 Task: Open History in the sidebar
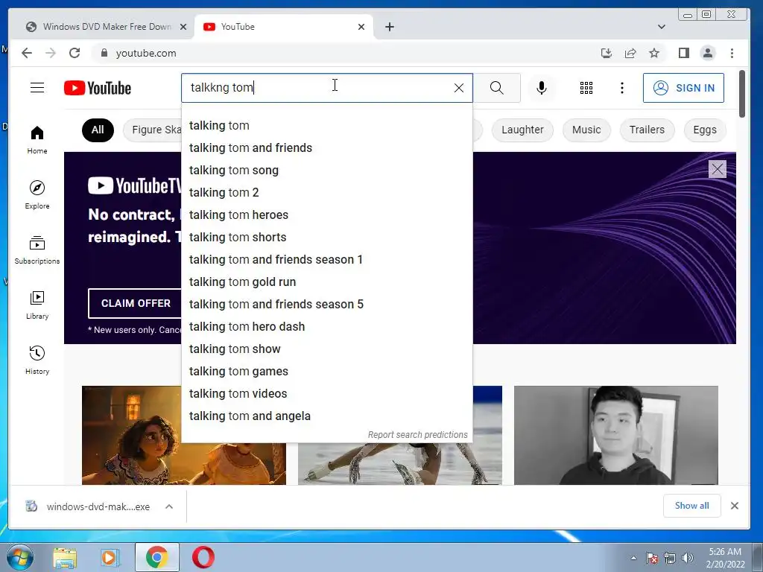click(37, 360)
